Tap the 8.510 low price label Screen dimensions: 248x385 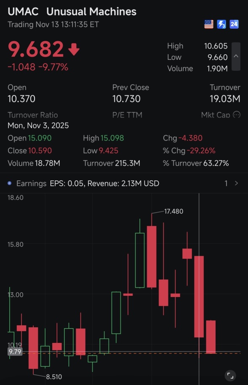(54, 377)
